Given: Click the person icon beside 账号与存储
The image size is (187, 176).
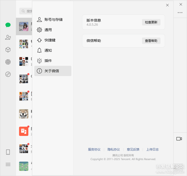Looking at the screenshot, I should tap(39, 20).
